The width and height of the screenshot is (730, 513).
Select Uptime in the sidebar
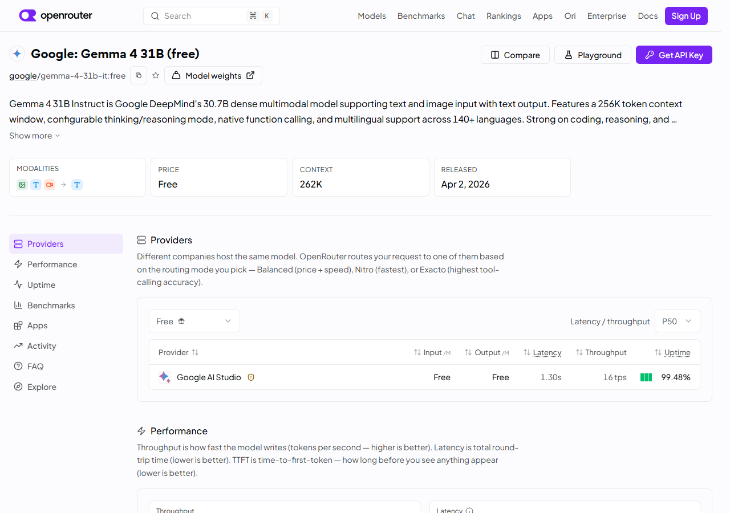(66, 285)
